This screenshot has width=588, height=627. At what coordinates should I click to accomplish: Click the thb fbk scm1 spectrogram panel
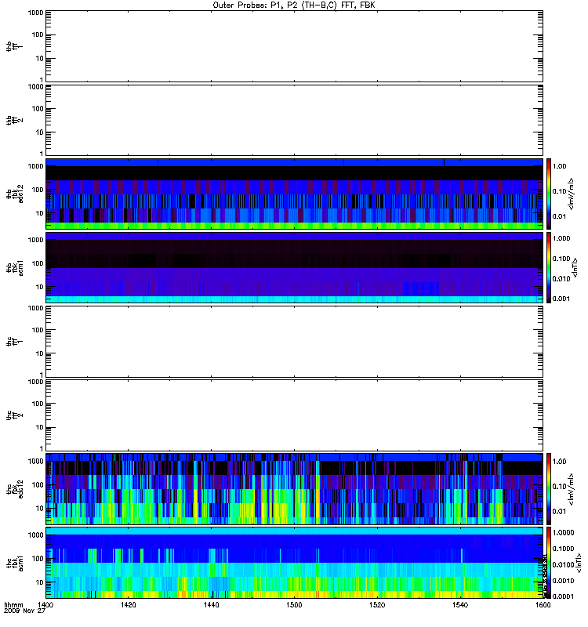click(x=294, y=267)
